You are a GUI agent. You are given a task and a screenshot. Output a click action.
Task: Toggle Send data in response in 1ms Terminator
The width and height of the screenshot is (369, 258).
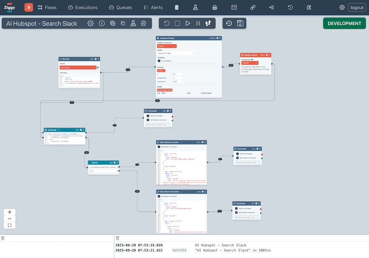236,212
